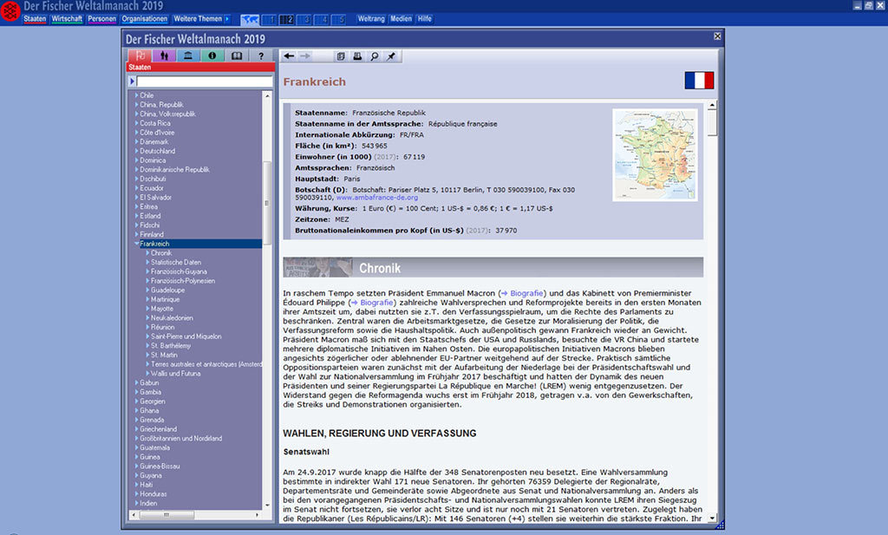Switch to window layout 5
This screenshot has height=535, width=888.
tap(339, 20)
